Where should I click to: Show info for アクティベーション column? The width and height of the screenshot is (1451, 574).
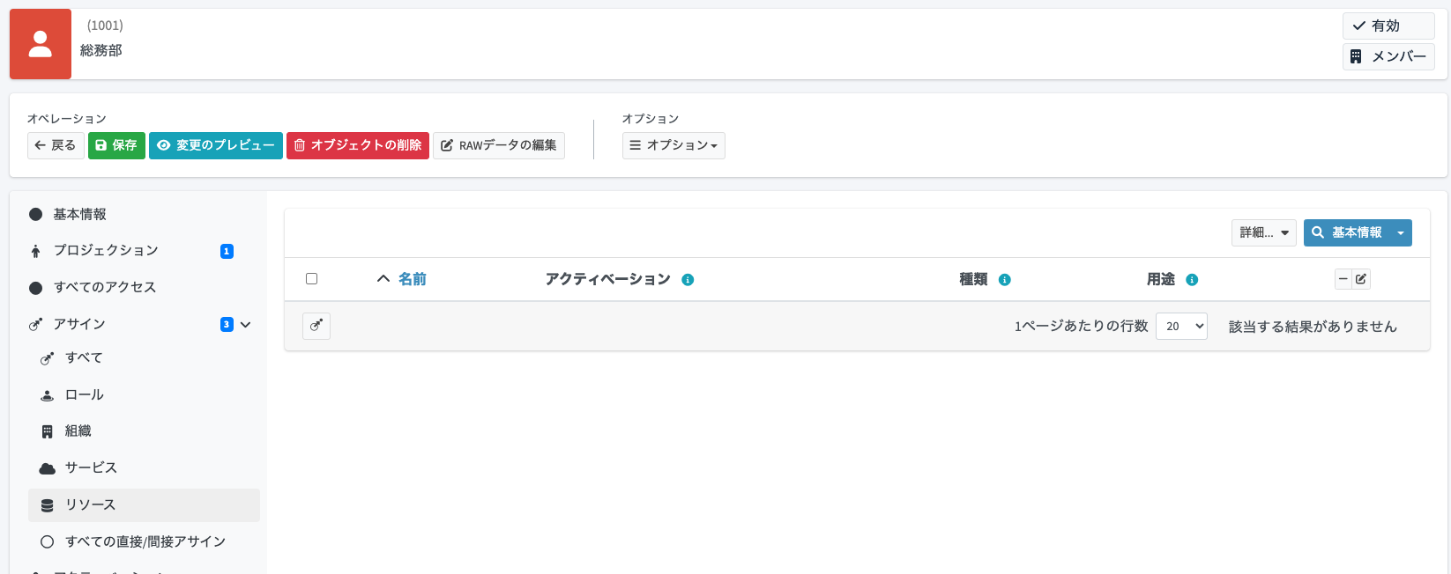click(x=688, y=280)
